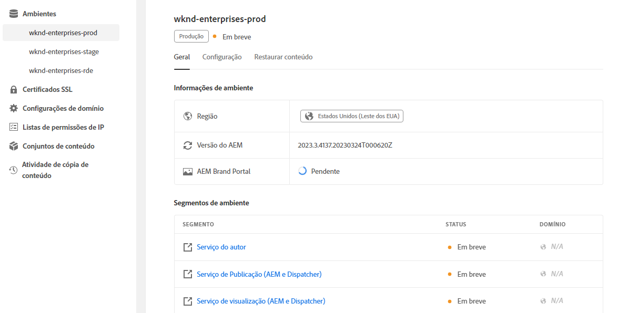The height and width of the screenshot is (313, 628).
Task: Click the content copy activity history icon
Action: [14, 170]
